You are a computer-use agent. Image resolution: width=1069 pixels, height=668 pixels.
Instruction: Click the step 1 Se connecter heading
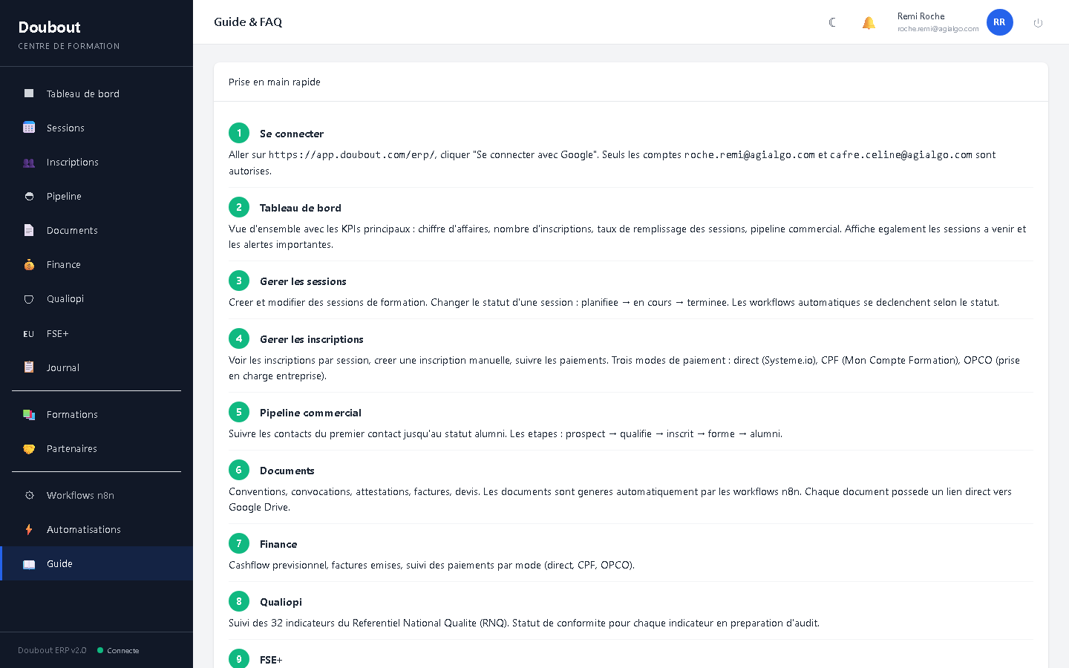click(x=291, y=134)
